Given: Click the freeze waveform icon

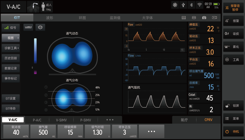Looking at the screenshot, I should pyautogui.click(x=194, y=18).
